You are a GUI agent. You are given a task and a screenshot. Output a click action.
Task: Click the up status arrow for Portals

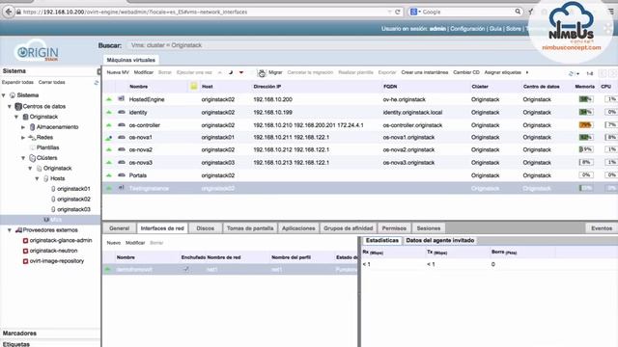coord(109,175)
